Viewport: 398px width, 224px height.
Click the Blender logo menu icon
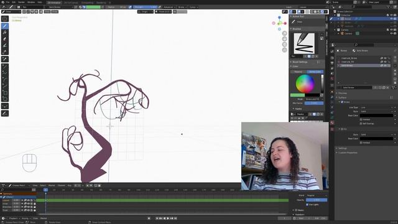(x=2, y=2)
